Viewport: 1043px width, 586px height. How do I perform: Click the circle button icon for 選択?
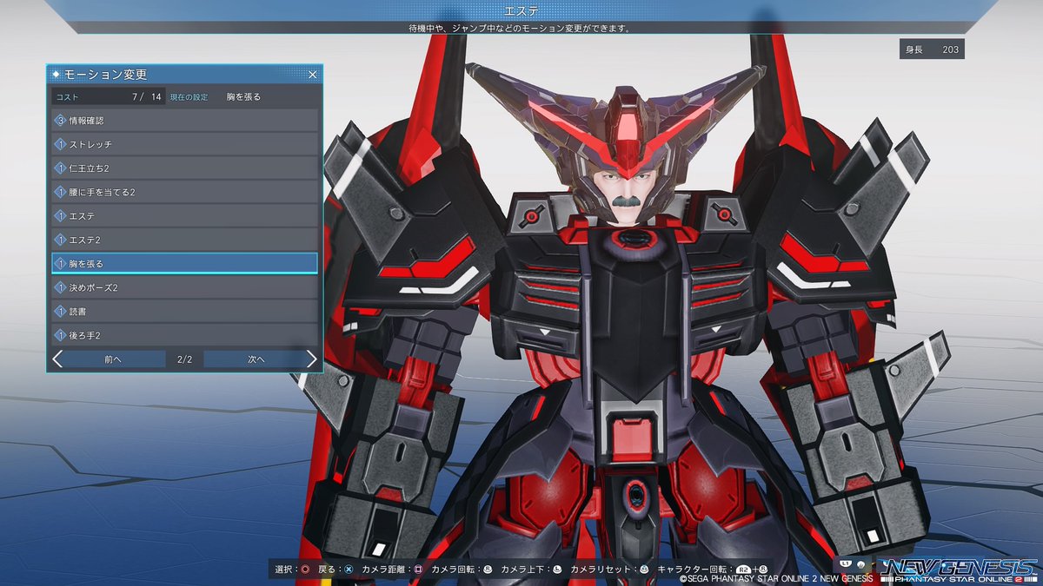click(x=305, y=570)
